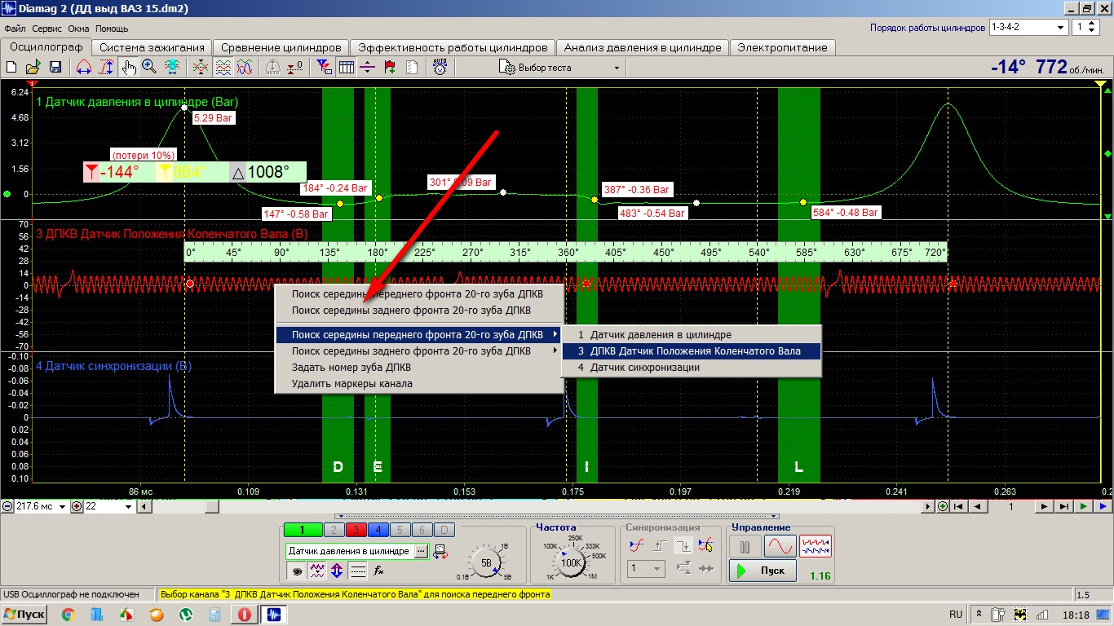
Task: Select the vertical measurement tool icon
Action: click(x=106, y=68)
